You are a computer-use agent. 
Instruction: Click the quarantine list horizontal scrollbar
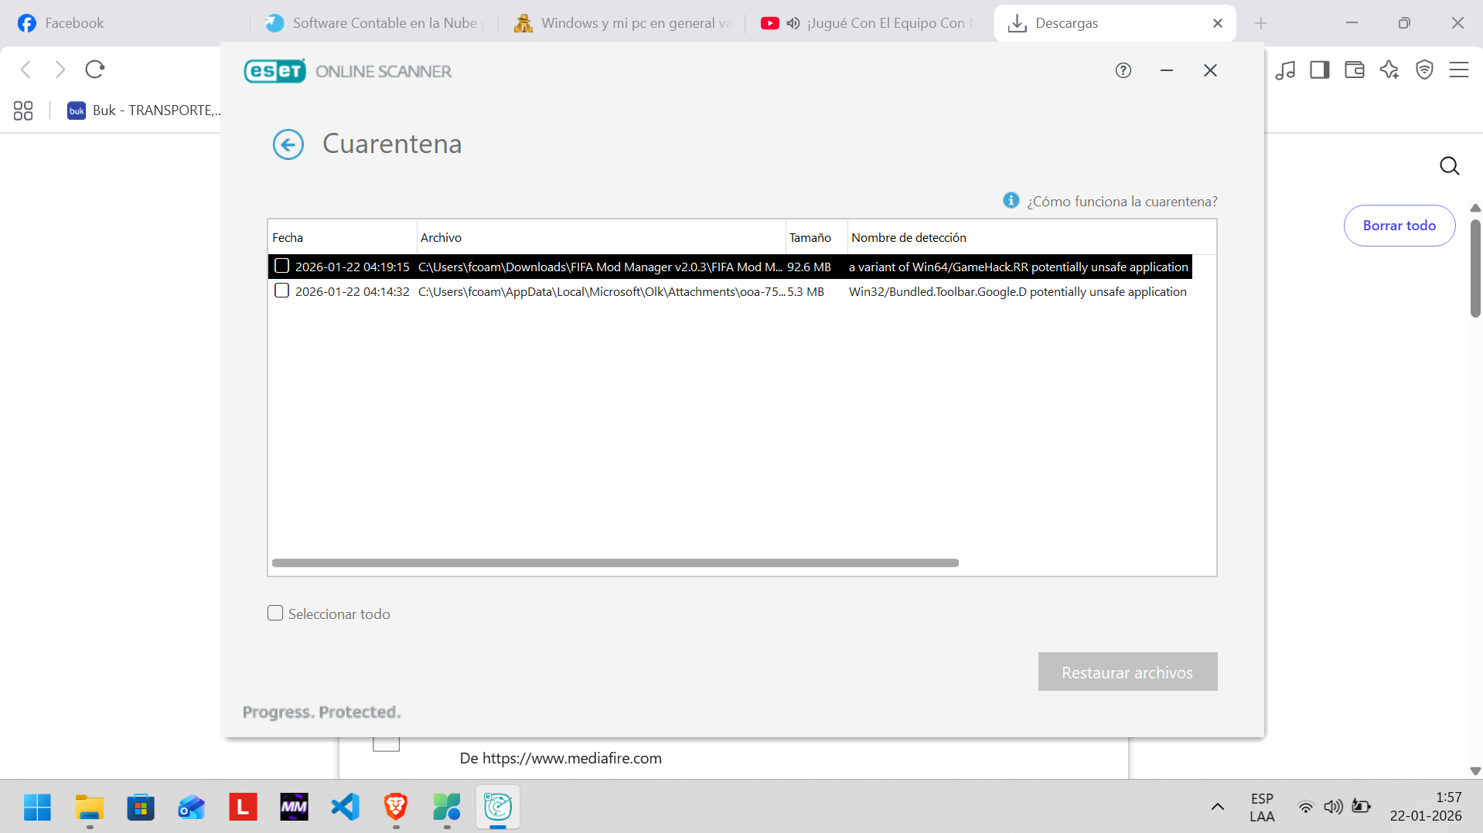(x=615, y=563)
